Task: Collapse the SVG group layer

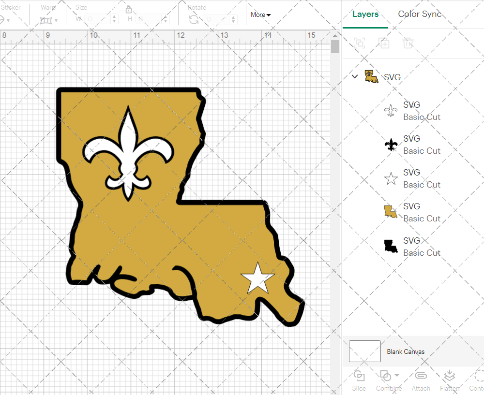Action: pyautogui.click(x=355, y=76)
